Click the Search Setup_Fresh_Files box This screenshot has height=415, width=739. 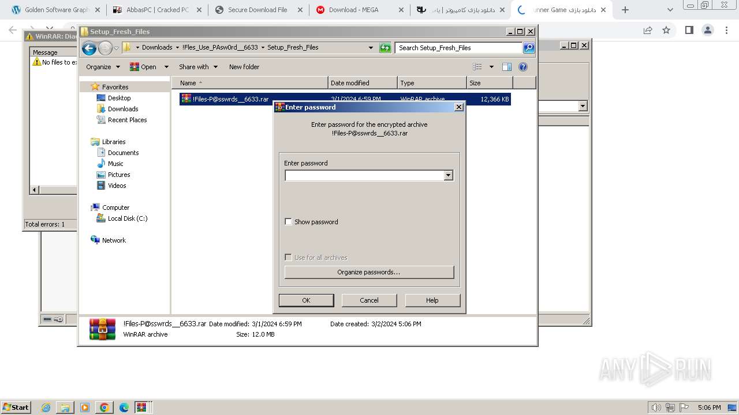coord(459,48)
